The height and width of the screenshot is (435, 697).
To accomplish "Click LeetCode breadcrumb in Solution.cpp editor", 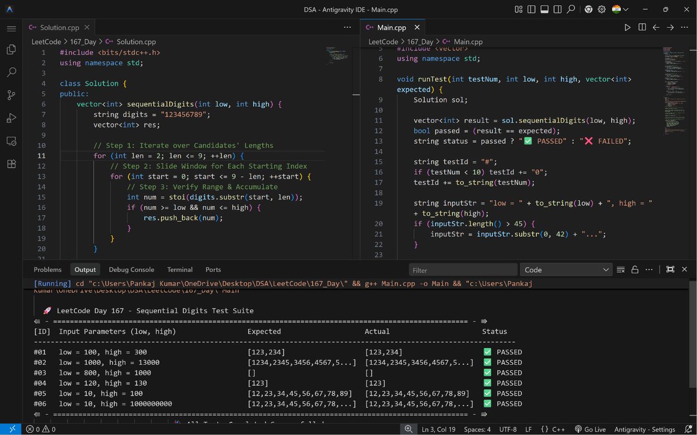I will tap(45, 42).
